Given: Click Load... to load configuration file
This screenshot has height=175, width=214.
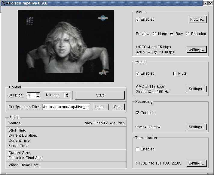Looking at the screenshot, I should (100, 107).
